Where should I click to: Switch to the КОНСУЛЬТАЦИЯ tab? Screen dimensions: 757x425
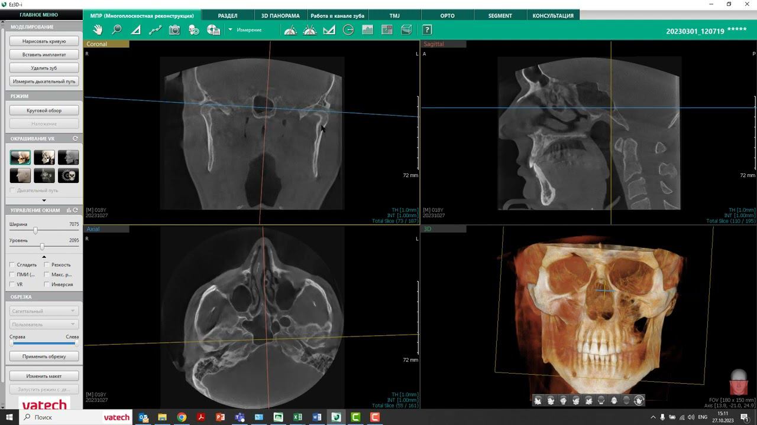pyautogui.click(x=553, y=15)
